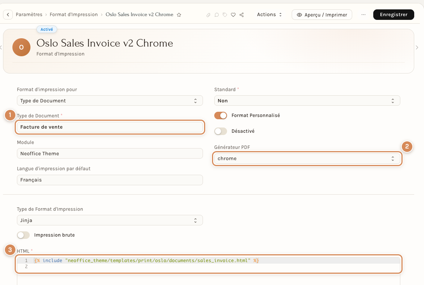This screenshot has height=285, width=424.
Task: Open Format d'impression pour dropdown
Action: 110,100
